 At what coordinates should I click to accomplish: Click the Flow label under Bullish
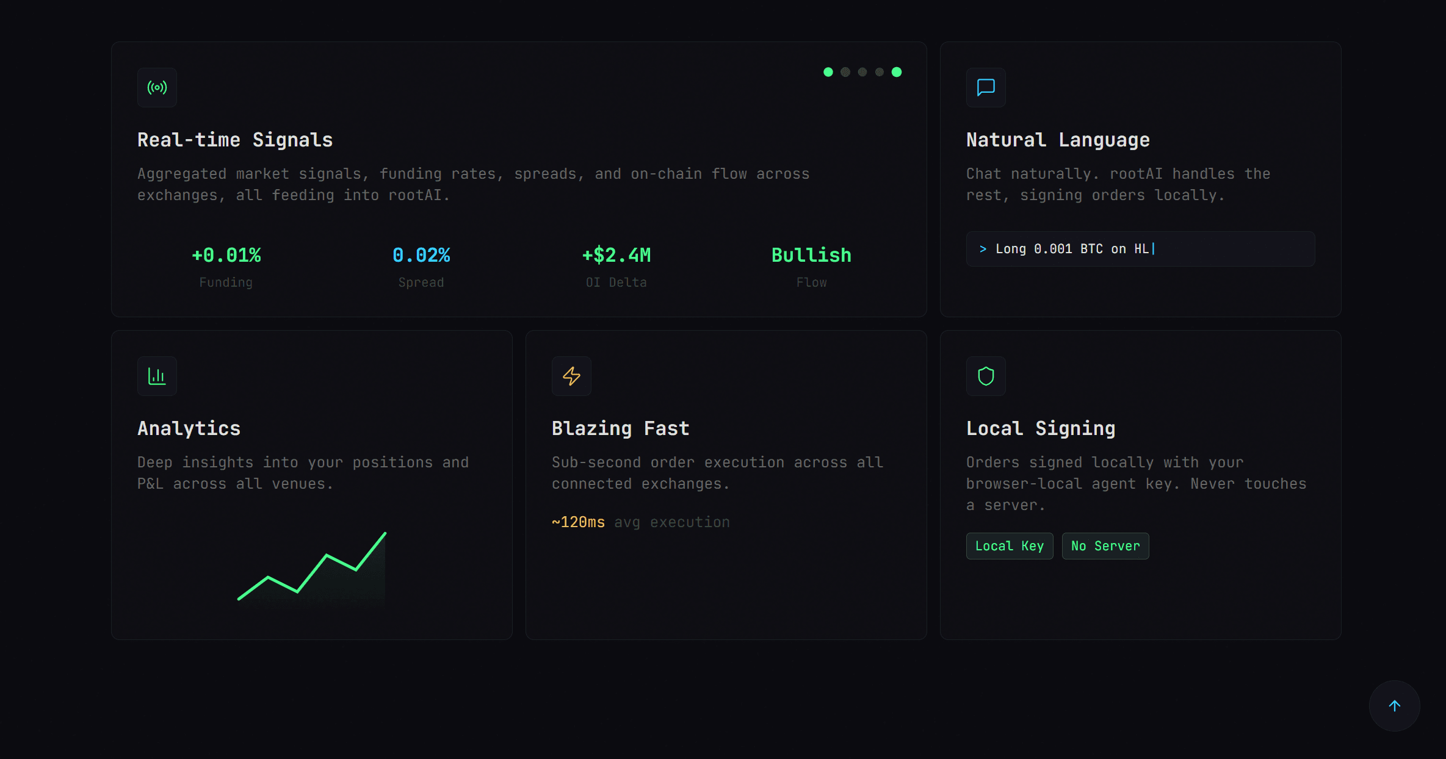coord(811,282)
